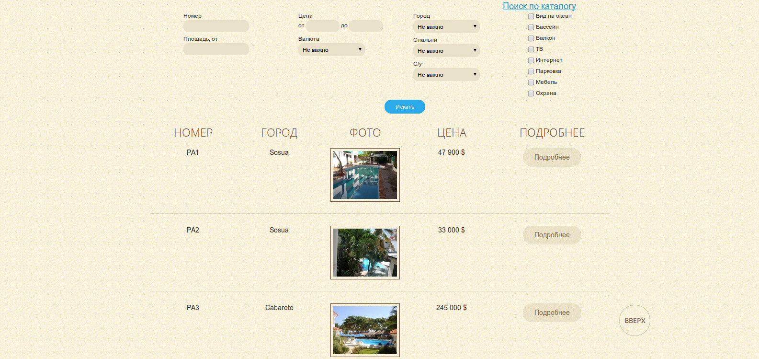Viewport: 759px width, 359px height.
Task: Click the 245 000 $ price
Action: coord(451,308)
